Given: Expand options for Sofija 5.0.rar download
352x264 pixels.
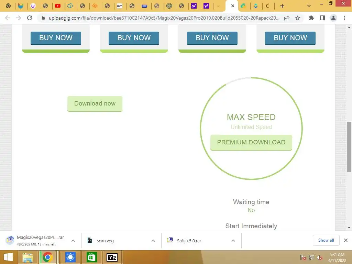Looking at the screenshot, I should point(233,241).
